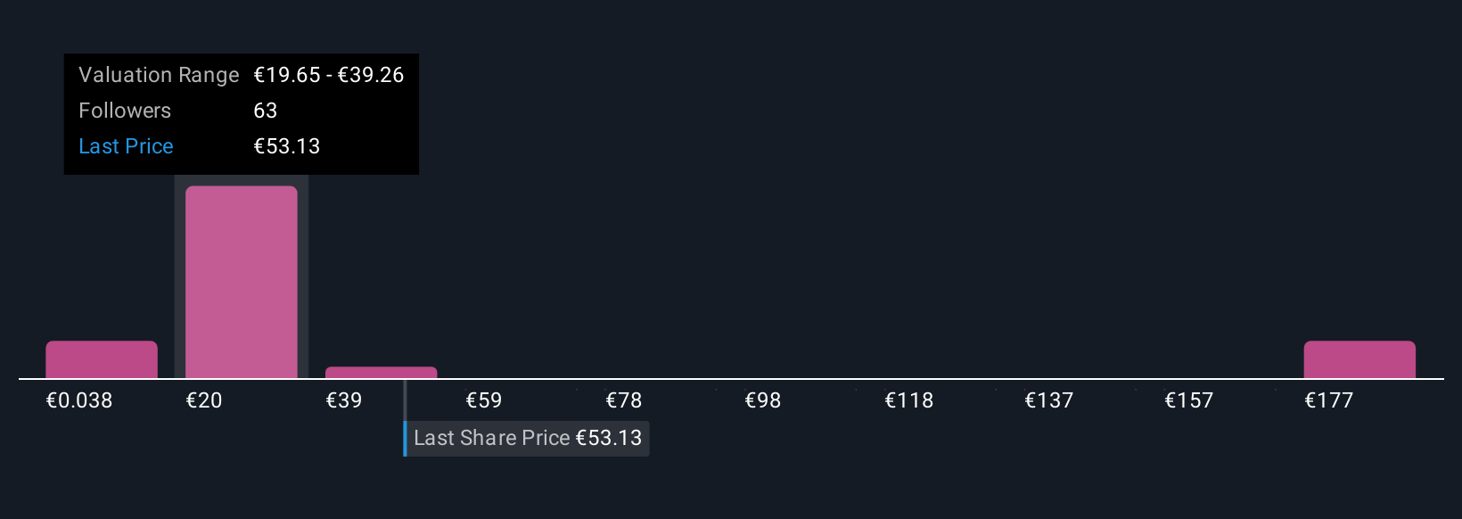1462x519 pixels.
Task: Click the tiny bar at €39
Action: point(382,373)
